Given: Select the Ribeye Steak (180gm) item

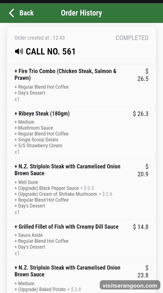Looking at the screenshot, I should [x=81, y=133].
